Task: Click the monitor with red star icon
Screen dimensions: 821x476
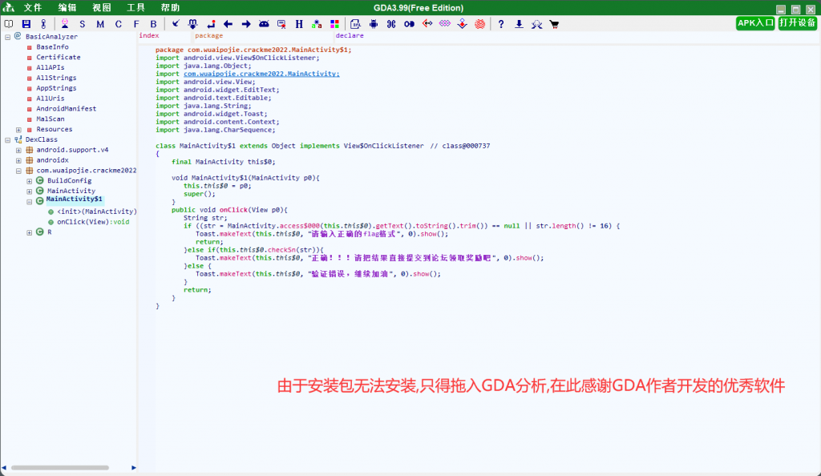Action: 281,24
